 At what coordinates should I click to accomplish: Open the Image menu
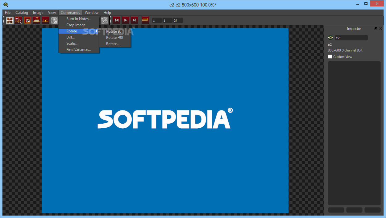tap(38, 13)
